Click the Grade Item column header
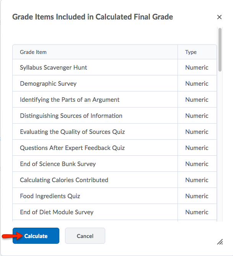Viewport: 233px width, 256px height. click(33, 52)
